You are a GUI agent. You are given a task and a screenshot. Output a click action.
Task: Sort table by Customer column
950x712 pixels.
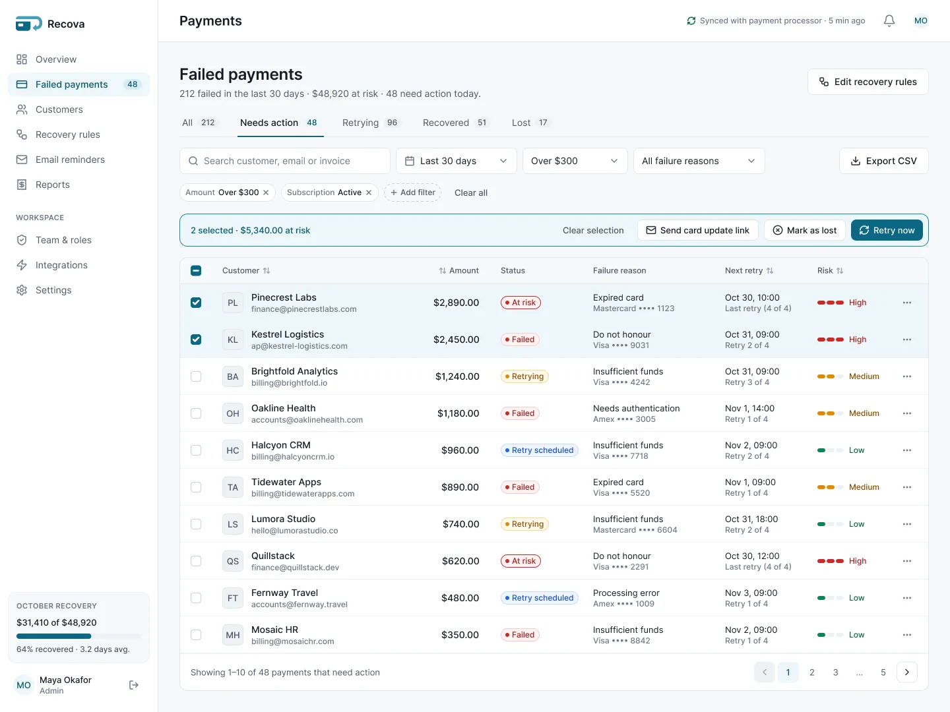(x=246, y=270)
